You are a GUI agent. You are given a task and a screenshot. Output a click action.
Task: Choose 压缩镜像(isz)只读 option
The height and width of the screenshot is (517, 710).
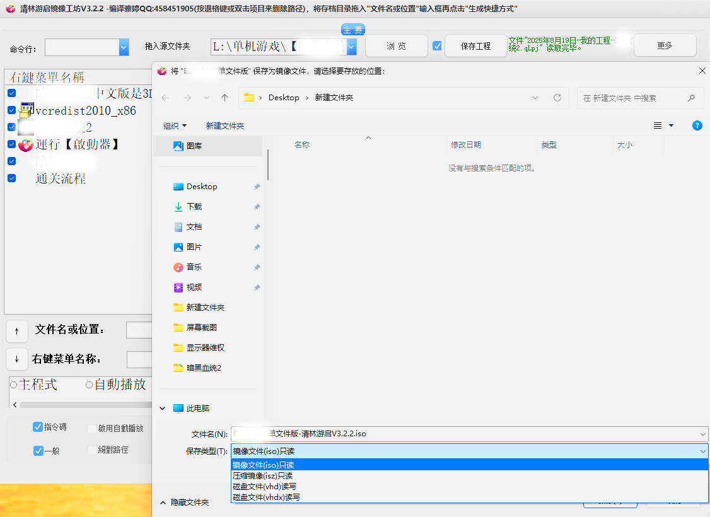[470, 476]
